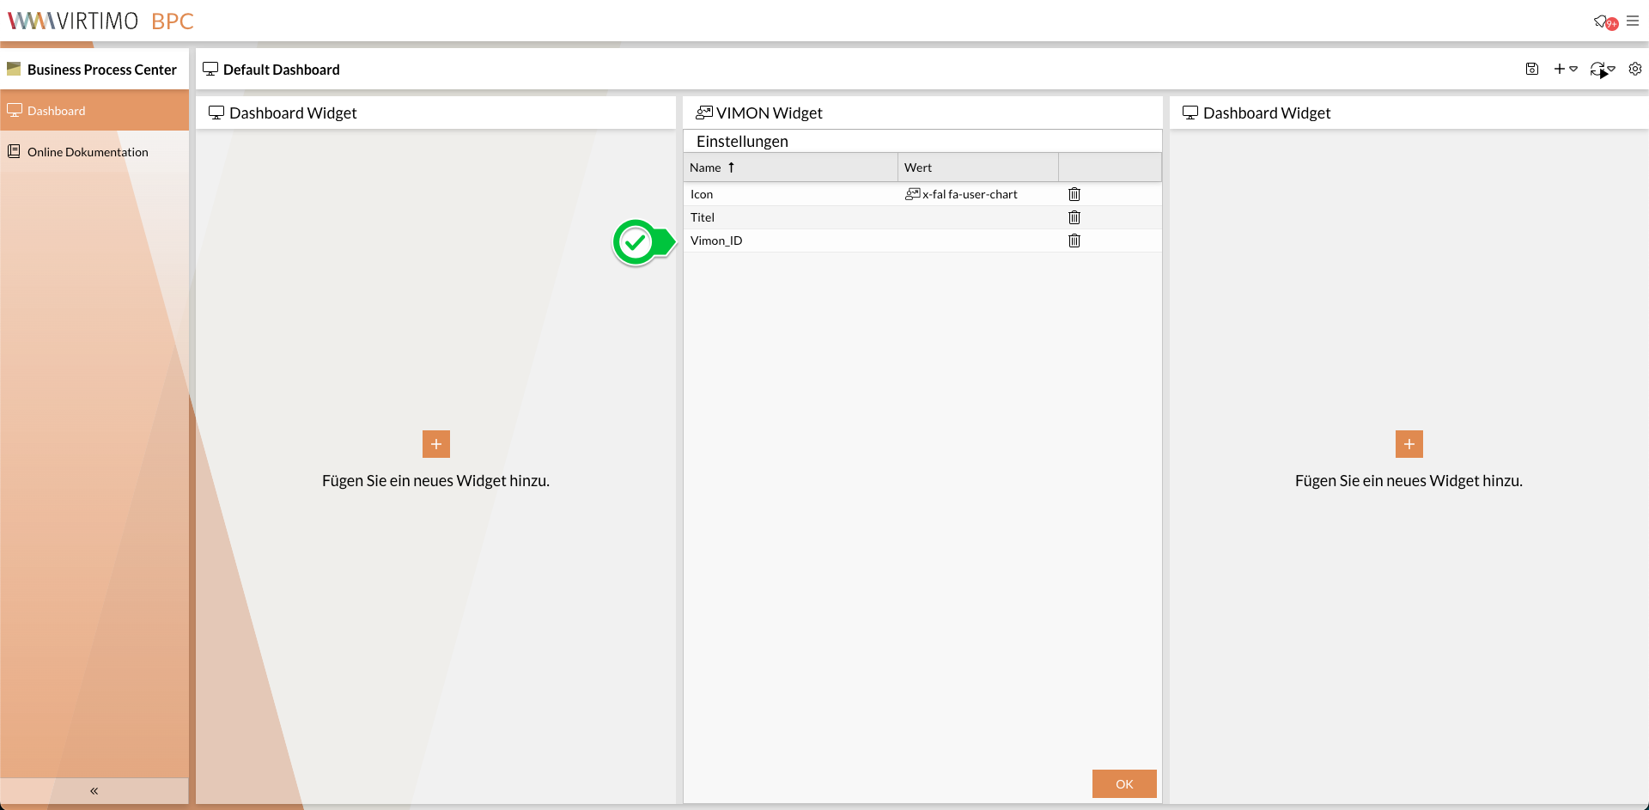Open Online Dokumentation from sidebar
Image resolution: width=1649 pixels, height=810 pixels.
pyautogui.click(x=88, y=152)
